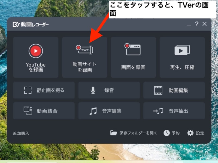This screenshot has height=163, width=218.
Task: Click the 予約 clock icon
Action: [x=166, y=133]
